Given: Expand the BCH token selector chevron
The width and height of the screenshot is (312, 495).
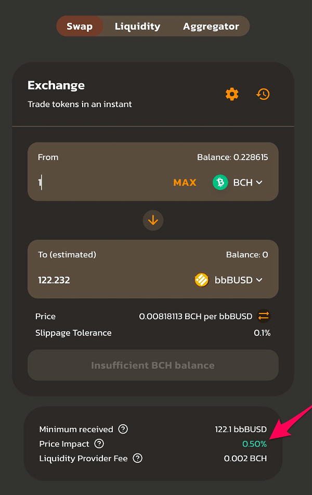Looking at the screenshot, I should point(259,183).
